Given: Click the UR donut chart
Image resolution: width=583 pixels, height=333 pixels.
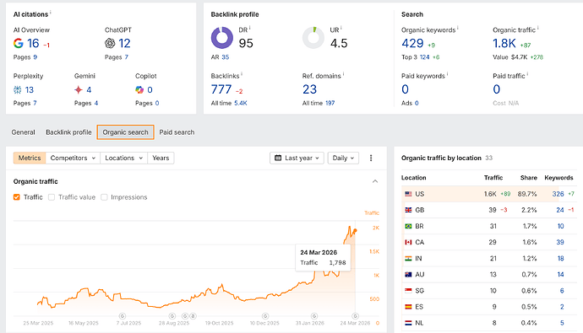Looking at the screenshot, I should coord(313,38).
